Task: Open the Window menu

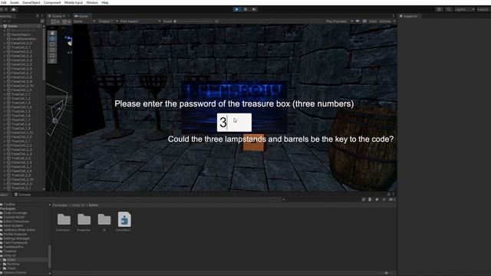Action: click(92, 2)
